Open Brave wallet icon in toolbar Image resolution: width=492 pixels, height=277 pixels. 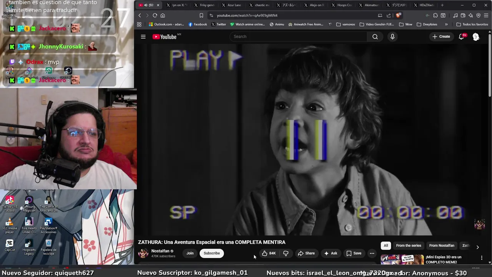[x=463, y=15]
